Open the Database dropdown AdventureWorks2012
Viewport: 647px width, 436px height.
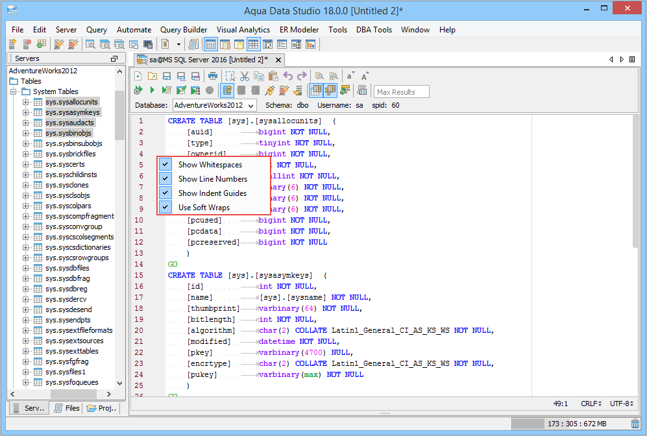[214, 105]
